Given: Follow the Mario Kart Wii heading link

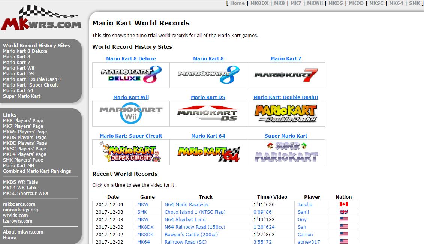Looking at the screenshot, I should coord(131,97).
